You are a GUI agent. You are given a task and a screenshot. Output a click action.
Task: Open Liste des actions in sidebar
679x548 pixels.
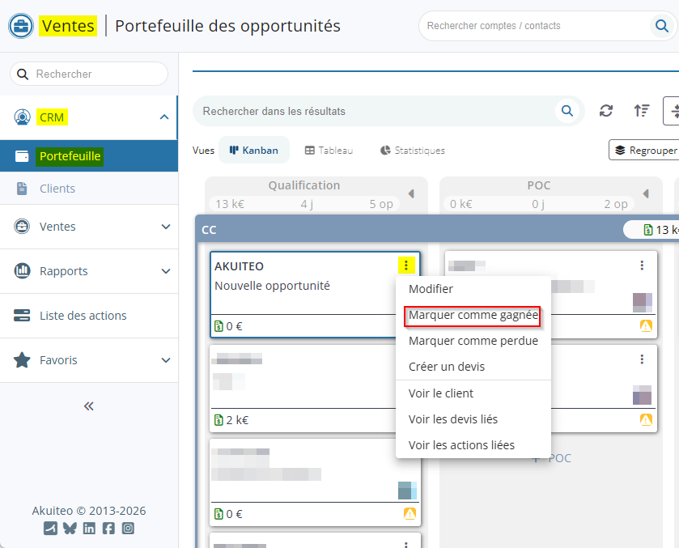(x=83, y=316)
